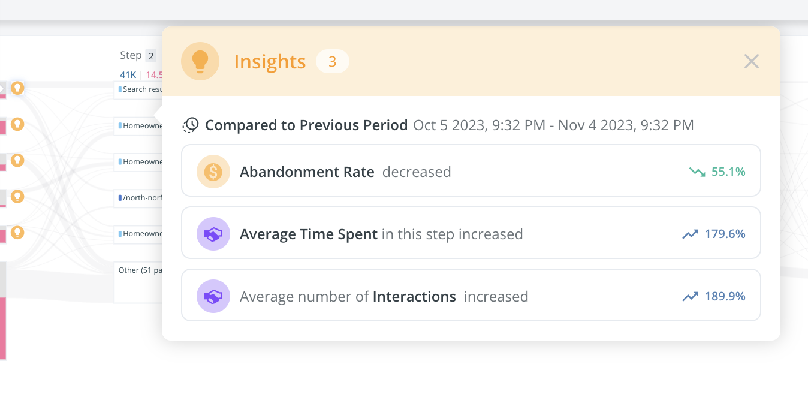
Task: Click the Insights count badge showing 3
Action: click(332, 61)
